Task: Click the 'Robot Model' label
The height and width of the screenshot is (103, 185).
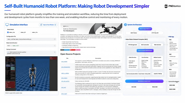Action: pyautogui.click(x=10, y=30)
